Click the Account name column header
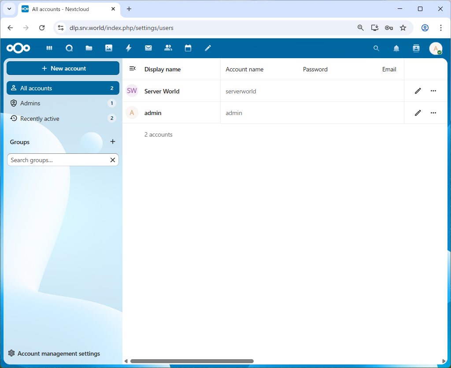The height and width of the screenshot is (368, 451). coord(244,69)
